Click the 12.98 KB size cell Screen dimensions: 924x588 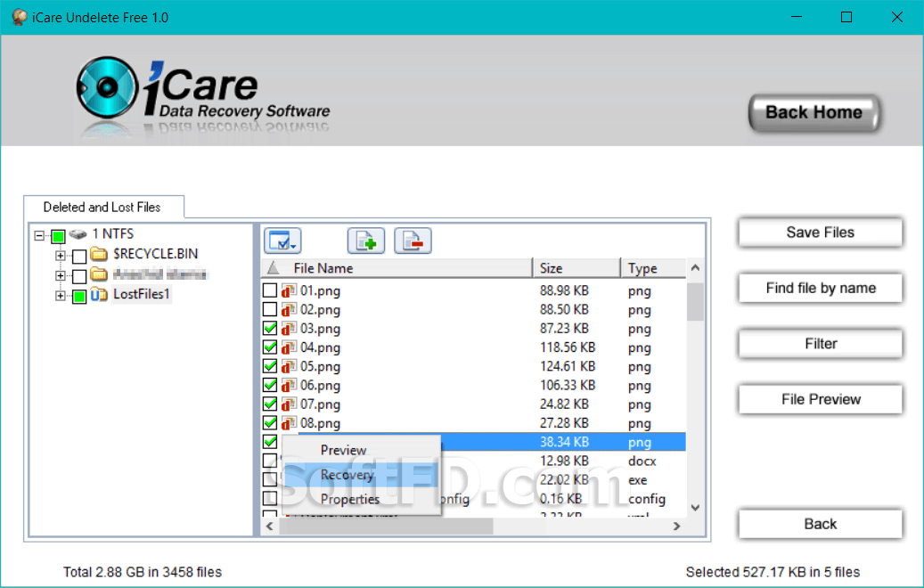[564, 461]
